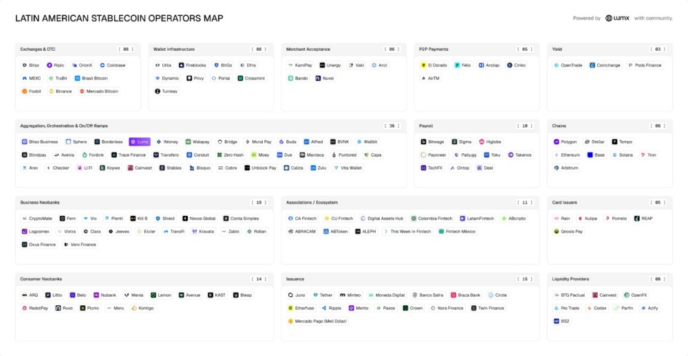688x356 pixels.
Task: Click the Coinbase logo icon
Action: [103, 65]
